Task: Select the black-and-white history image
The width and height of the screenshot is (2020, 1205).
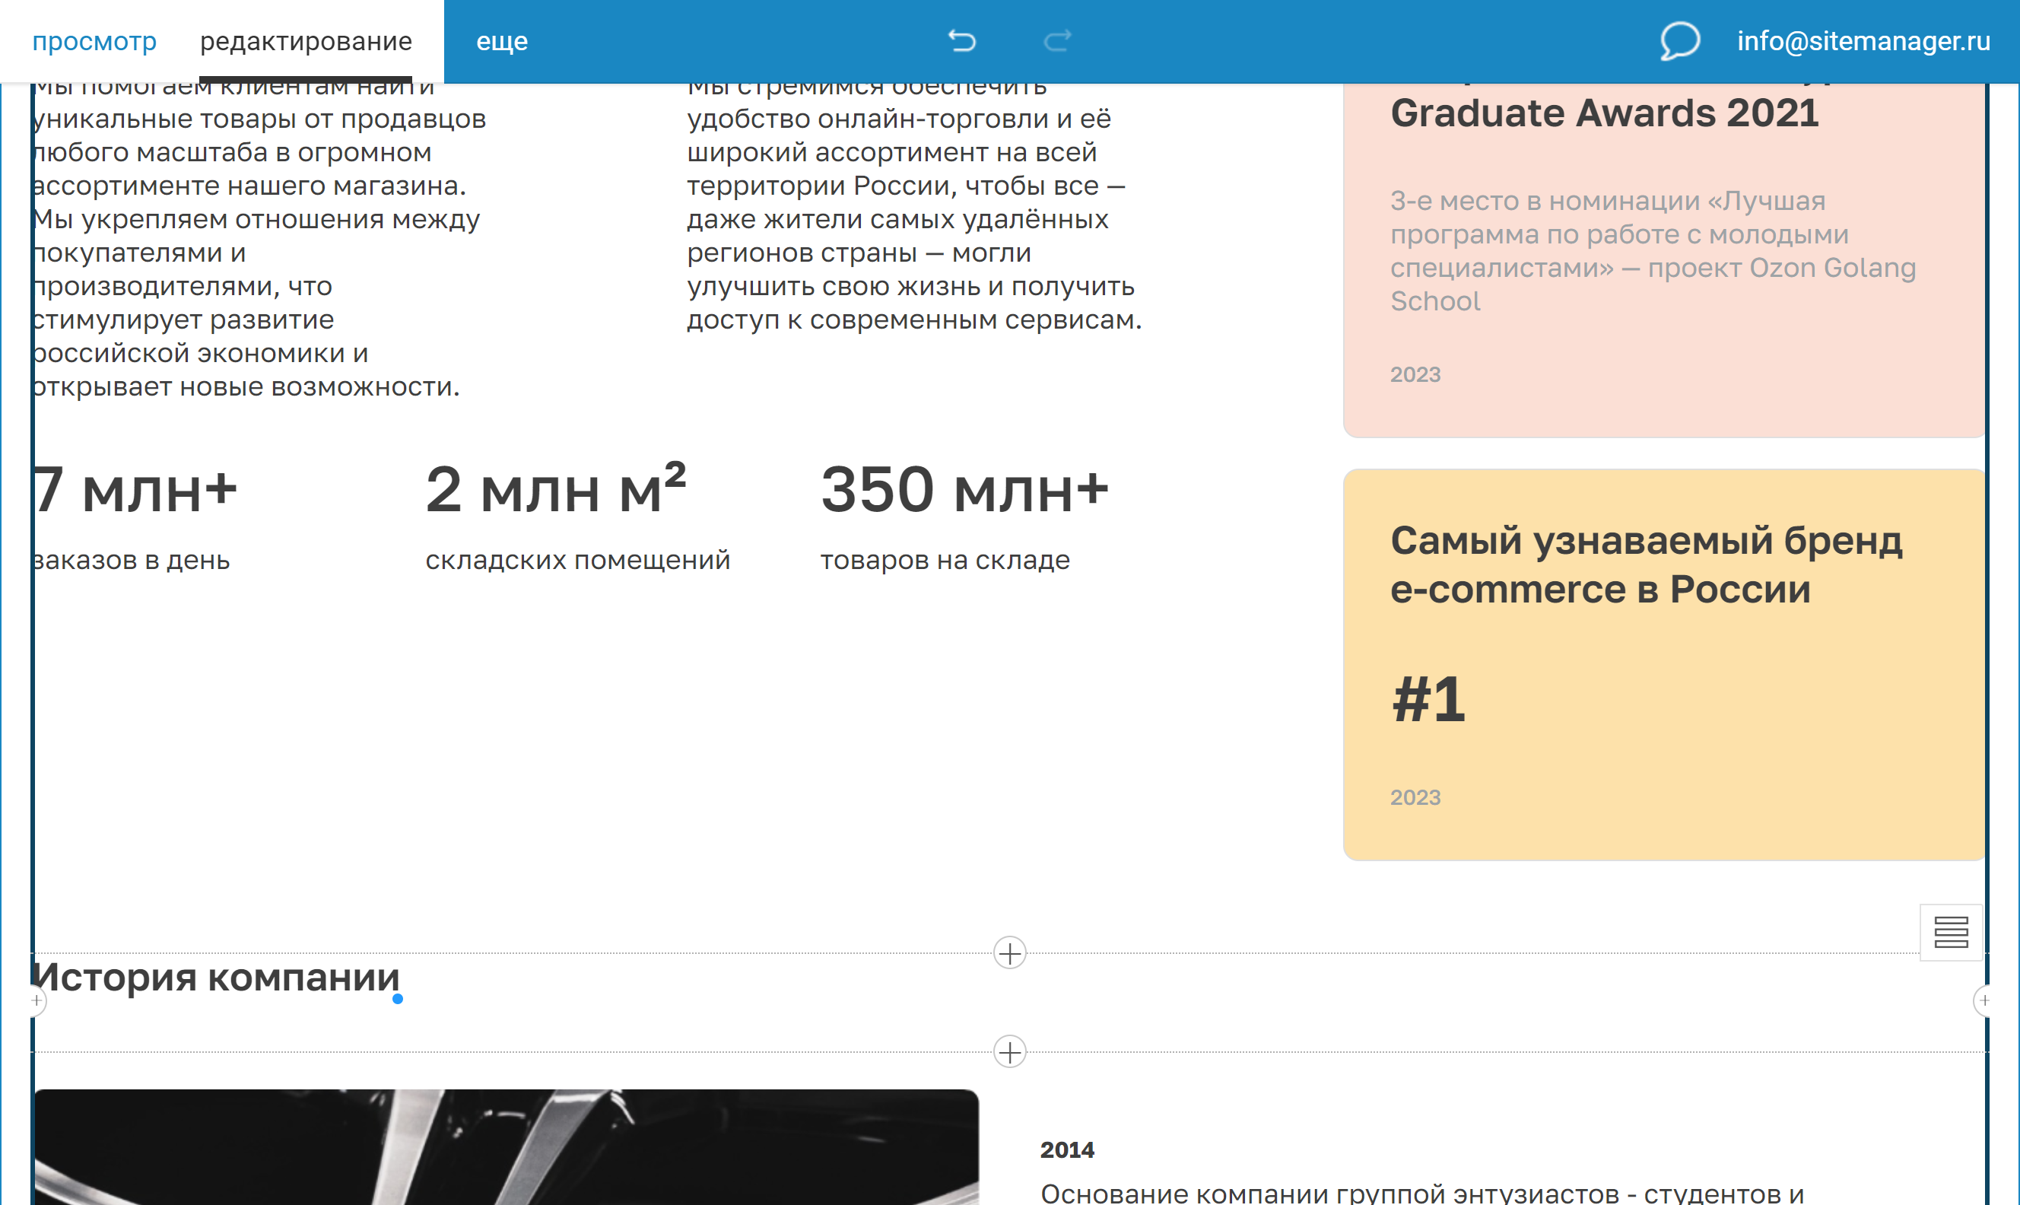Action: (x=507, y=1146)
